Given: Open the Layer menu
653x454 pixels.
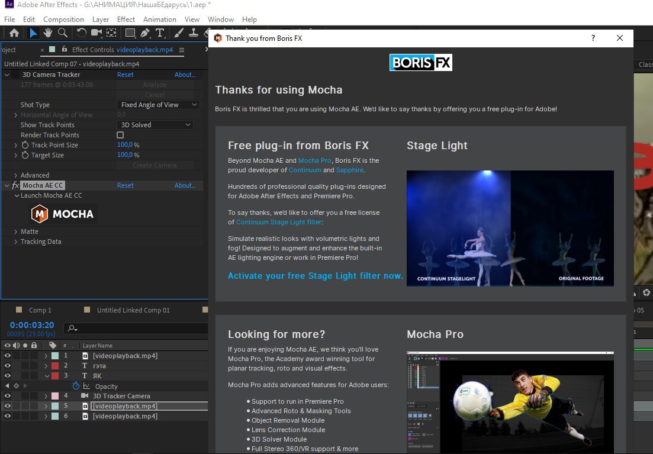Looking at the screenshot, I should (101, 19).
